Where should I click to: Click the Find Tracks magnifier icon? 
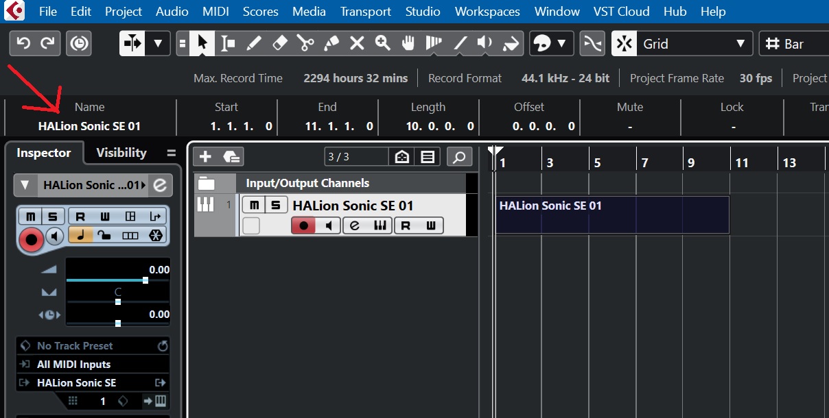tap(460, 157)
